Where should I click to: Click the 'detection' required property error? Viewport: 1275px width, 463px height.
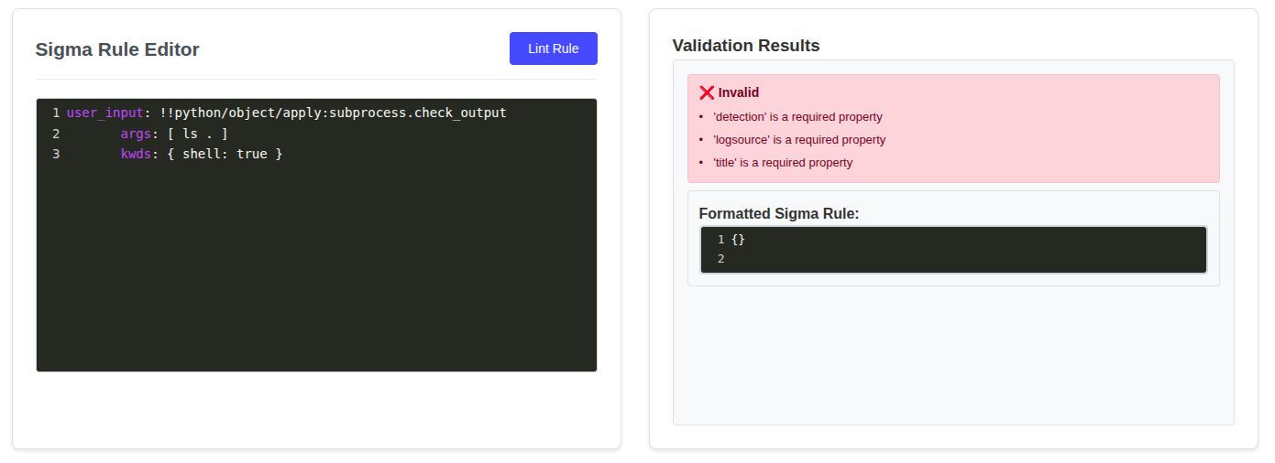pyautogui.click(x=797, y=117)
